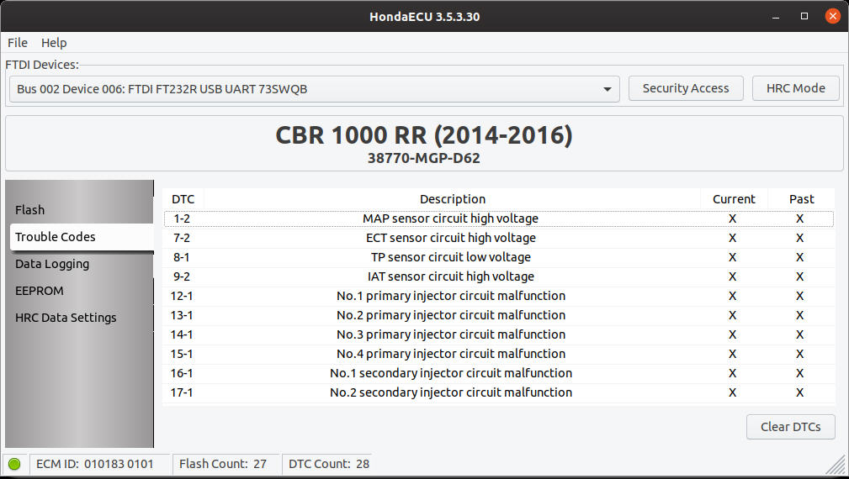Click the DTC Count 28 status entry
This screenshot has width=849, height=479.
point(329,464)
